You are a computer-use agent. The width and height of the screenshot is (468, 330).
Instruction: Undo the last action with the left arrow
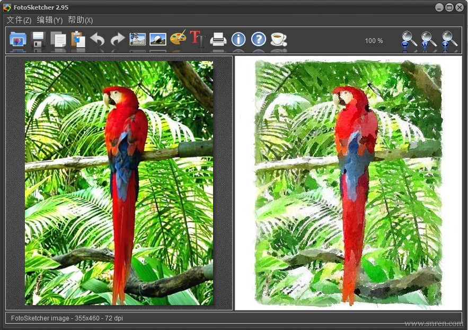click(98, 39)
